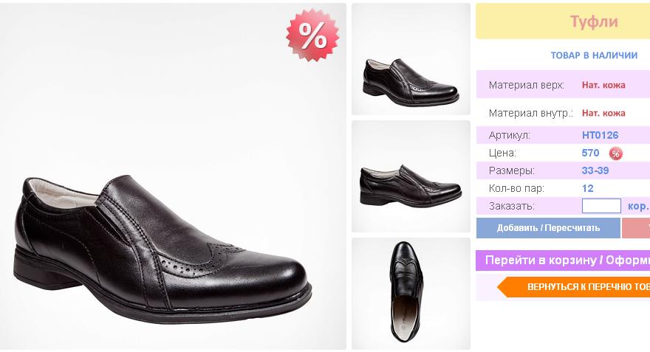The image size is (650, 352).
Task: Click the large main shoe photo
Action: (173, 177)
